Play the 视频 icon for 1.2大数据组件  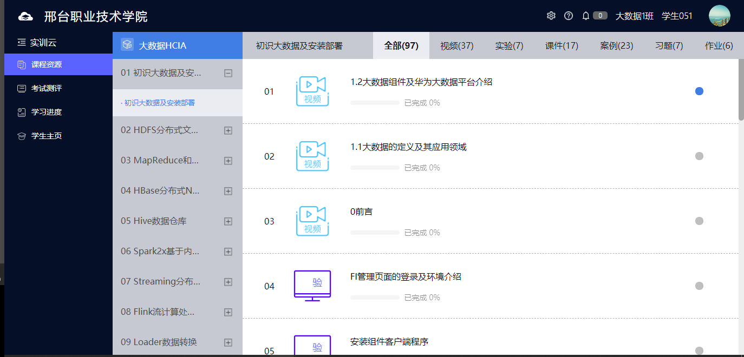pos(312,91)
